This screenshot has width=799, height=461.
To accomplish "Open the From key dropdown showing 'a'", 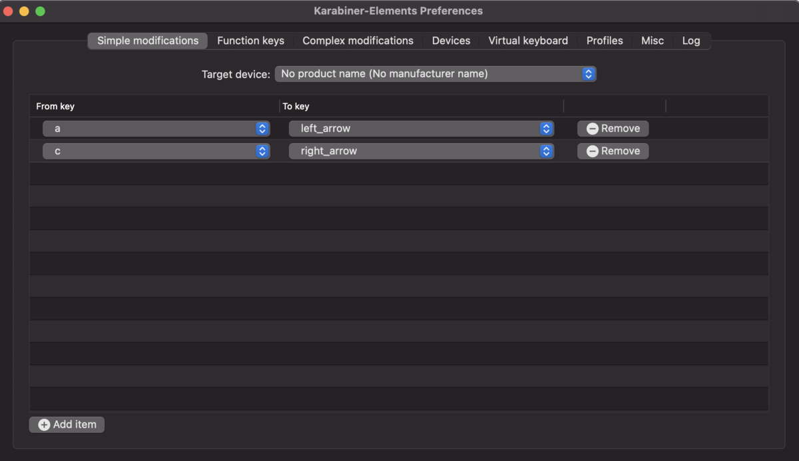I will [156, 129].
